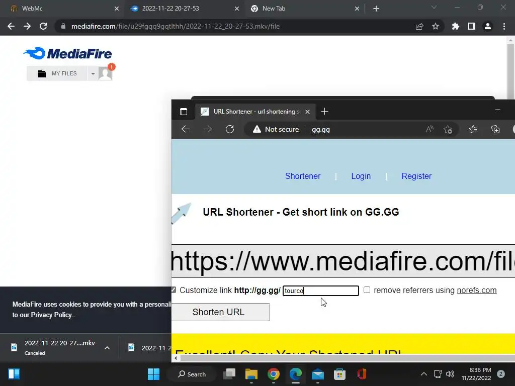The height and width of the screenshot is (386, 515).
Task: Click the gg.gg address in Edge
Action: pos(320,129)
